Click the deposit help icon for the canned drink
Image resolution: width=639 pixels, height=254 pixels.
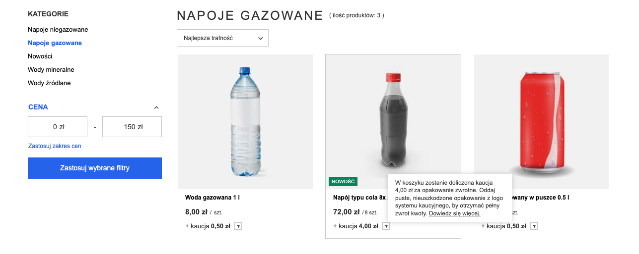[x=534, y=226]
